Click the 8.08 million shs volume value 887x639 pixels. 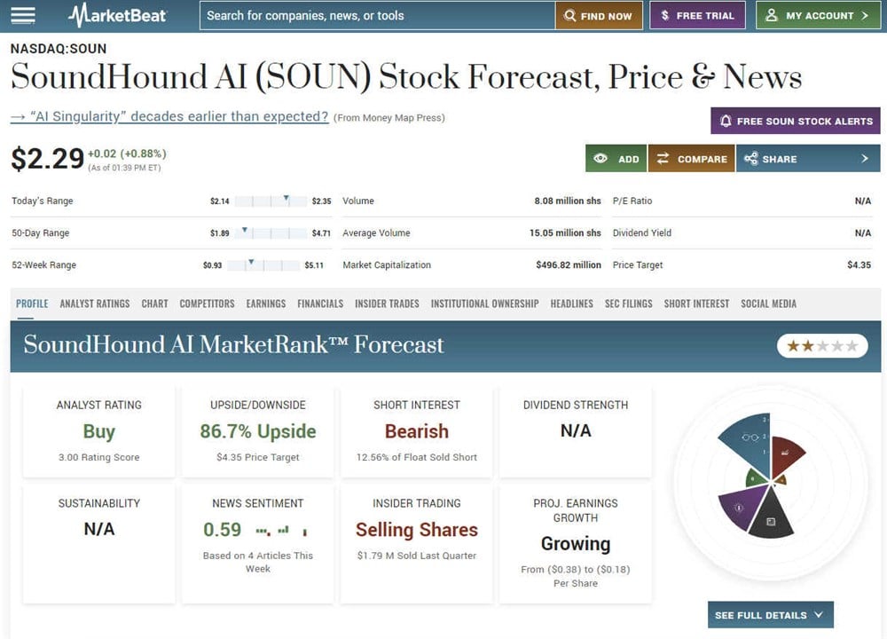pyautogui.click(x=568, y=201)
